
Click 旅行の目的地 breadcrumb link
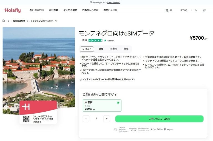pos(19,21)
